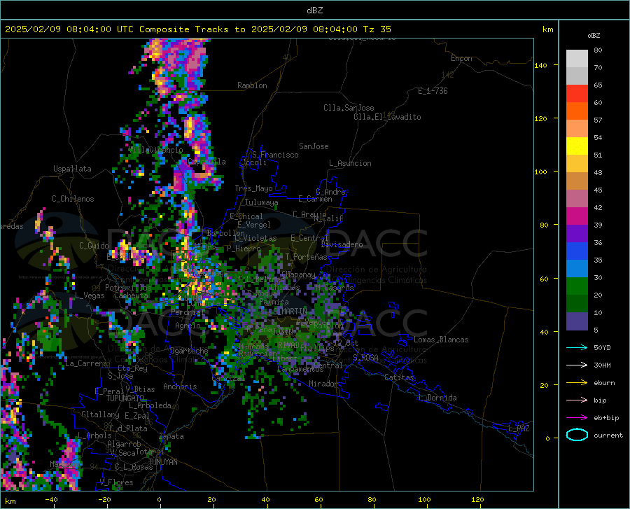Image resolution: width=630 pixels, height=509 pixels.
Task: Click the 'Clla.SanJose' map label
Action: [349, 108]
